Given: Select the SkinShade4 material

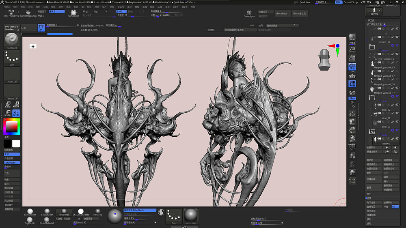Looking at the screenshot, I should coord(30,212).
